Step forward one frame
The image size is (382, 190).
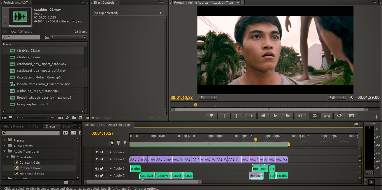point(288,116)
